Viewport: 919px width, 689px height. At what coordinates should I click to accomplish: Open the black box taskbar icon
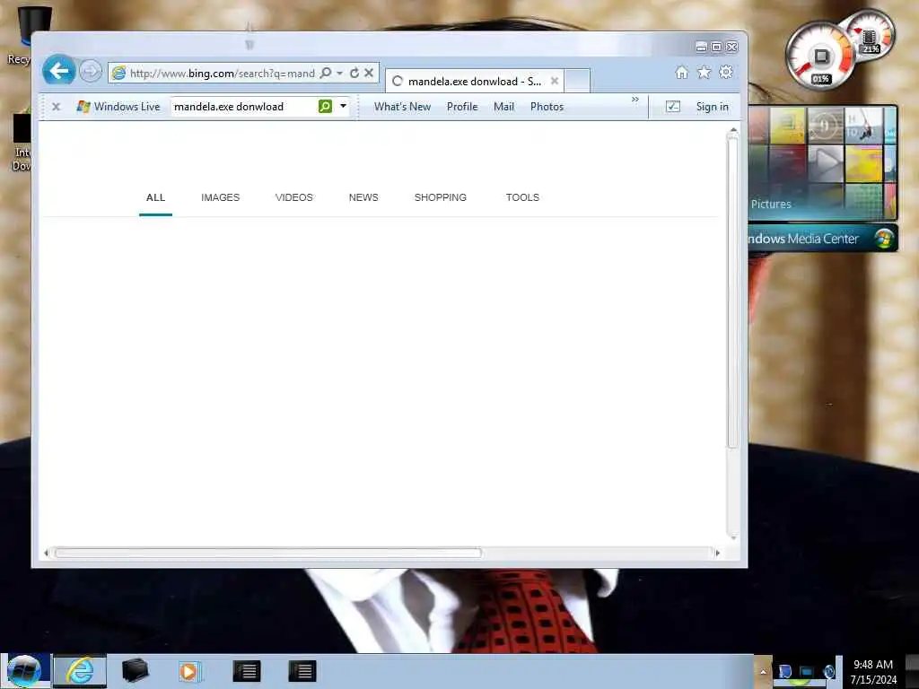[135, 671]
